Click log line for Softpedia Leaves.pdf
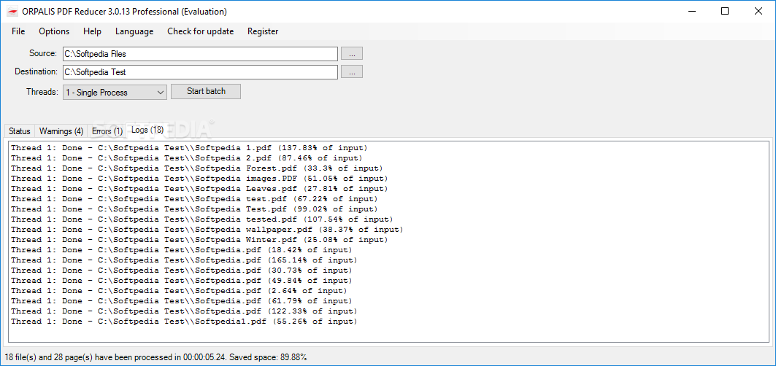Screen dimensions: 776x366 [199, 188]
